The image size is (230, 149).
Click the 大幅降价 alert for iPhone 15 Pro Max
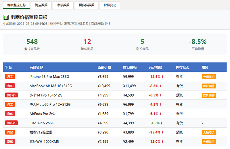pyautogui.click(x=209, y=77)
